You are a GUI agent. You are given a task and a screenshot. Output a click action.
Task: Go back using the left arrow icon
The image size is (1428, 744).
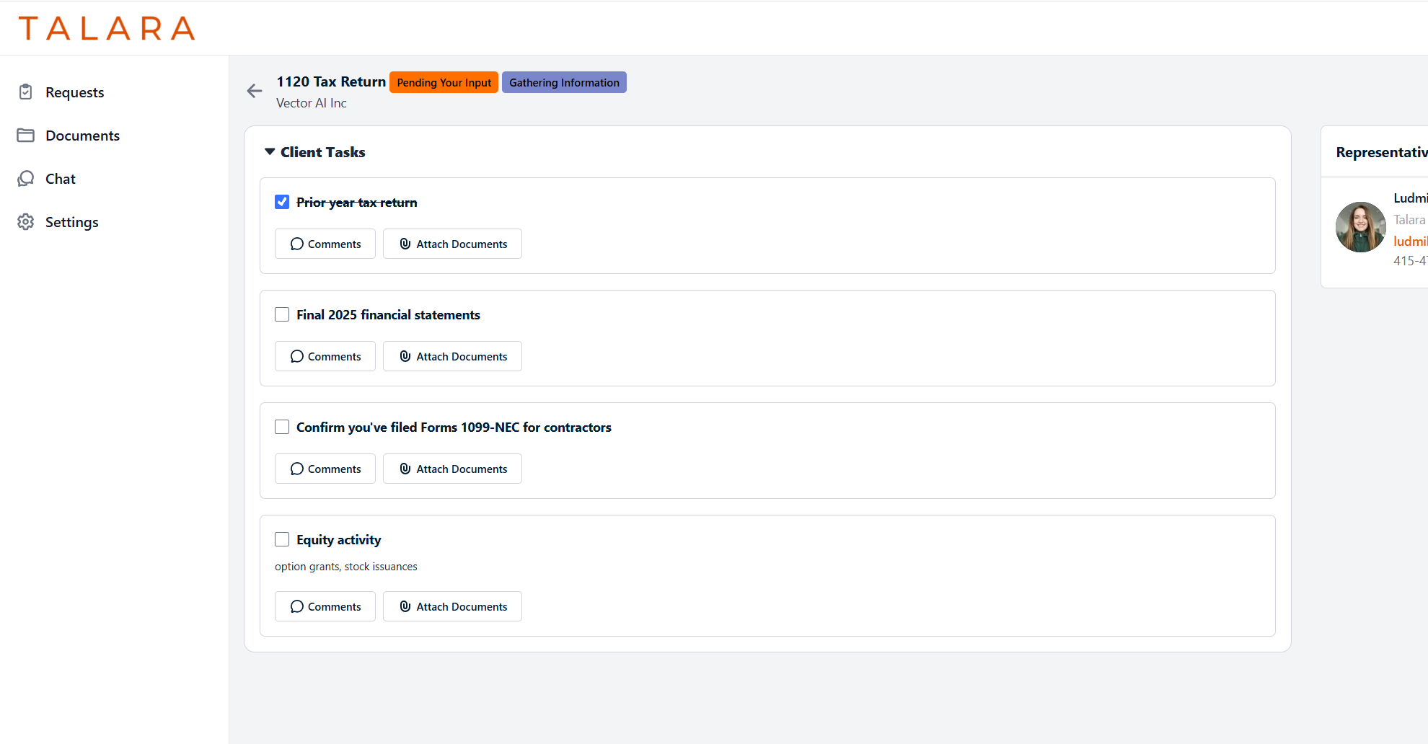[x=255, y=91]
